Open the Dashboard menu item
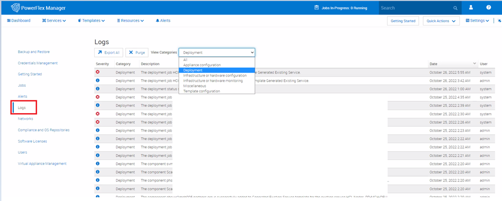This screenshot has height=201, width=502. 19,21
